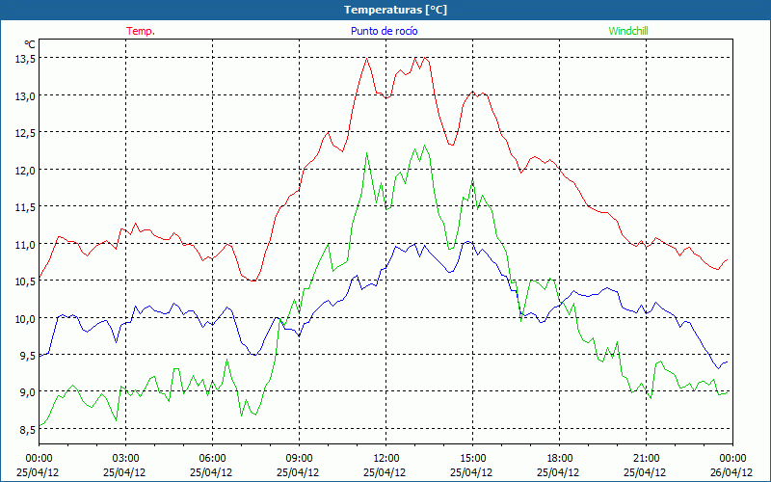The width and height of the screenshot is (771, 482).
Task: Click the 12,0 y-axis value
Action: point(25,170)
